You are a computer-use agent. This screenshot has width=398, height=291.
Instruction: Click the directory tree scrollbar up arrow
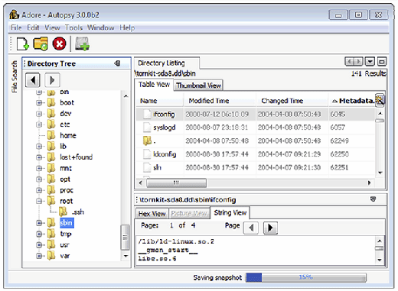pyautogui.click(x=126, y=96)
